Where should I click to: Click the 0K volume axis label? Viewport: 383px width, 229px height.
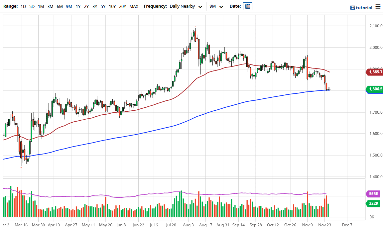pyautogui.click(x=372, y=217)
